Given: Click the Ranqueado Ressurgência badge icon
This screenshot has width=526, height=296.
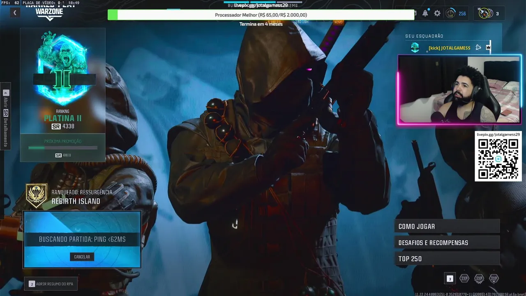Looking at the screenshot, I should pyautogui.click(x=37, y=196).
